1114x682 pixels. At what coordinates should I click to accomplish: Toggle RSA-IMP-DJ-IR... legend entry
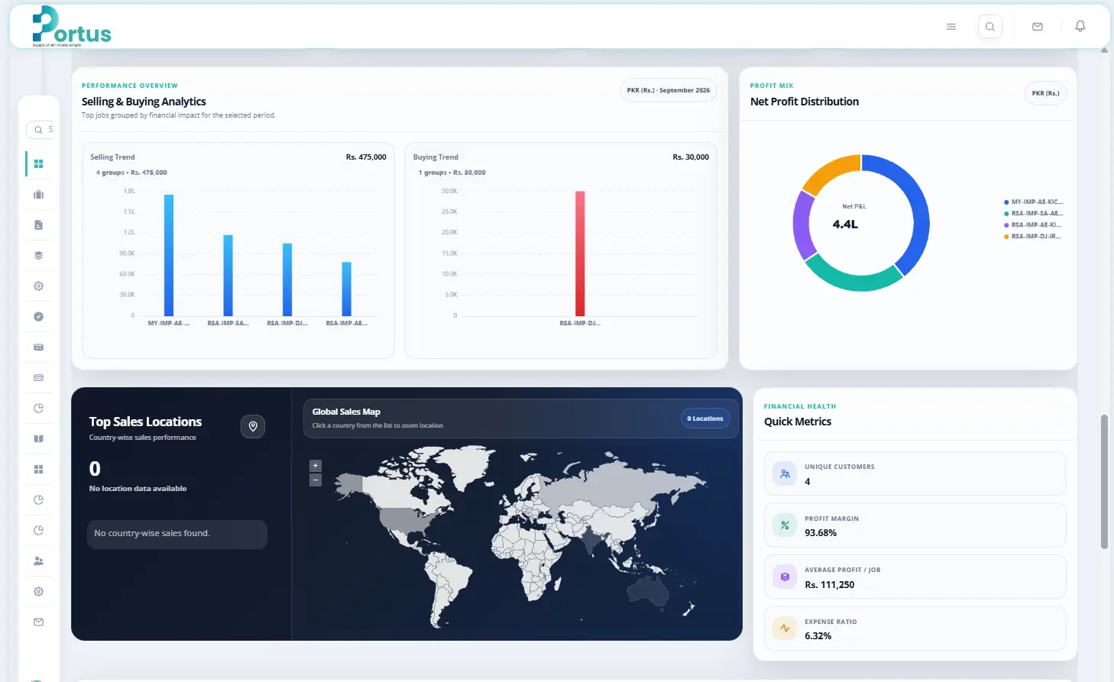tap(1033, 237)
